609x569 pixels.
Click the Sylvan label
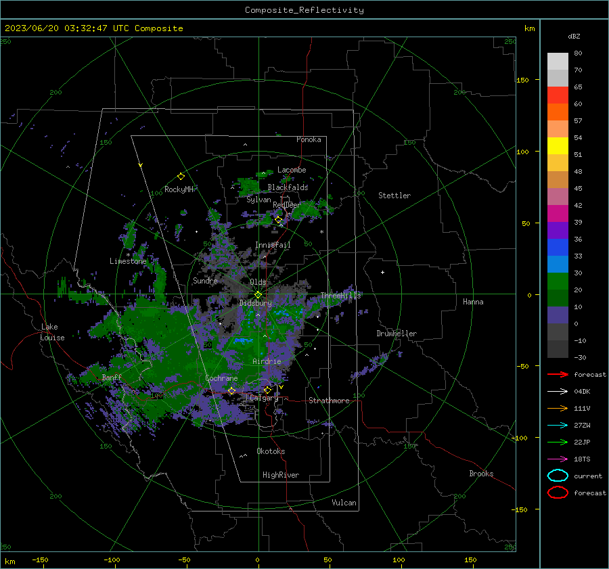pos(258,200)
